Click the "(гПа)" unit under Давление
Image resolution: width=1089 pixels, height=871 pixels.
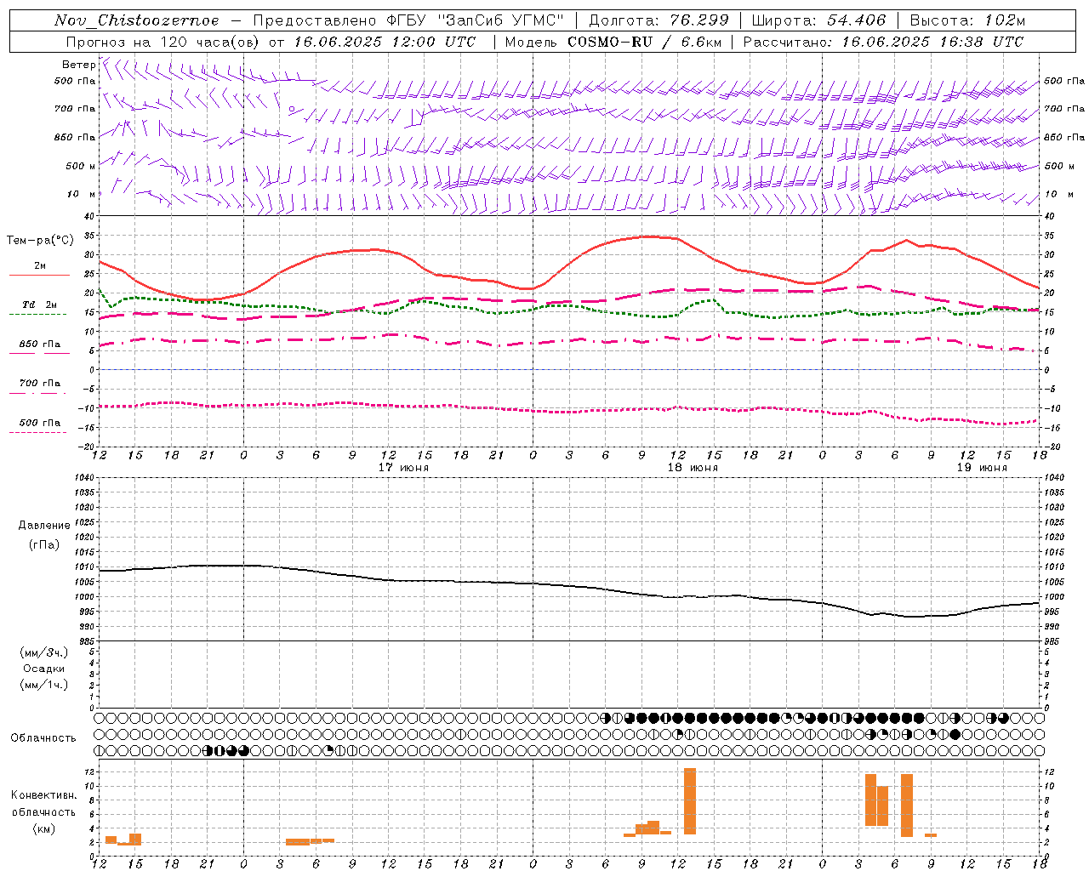point(44,544)
